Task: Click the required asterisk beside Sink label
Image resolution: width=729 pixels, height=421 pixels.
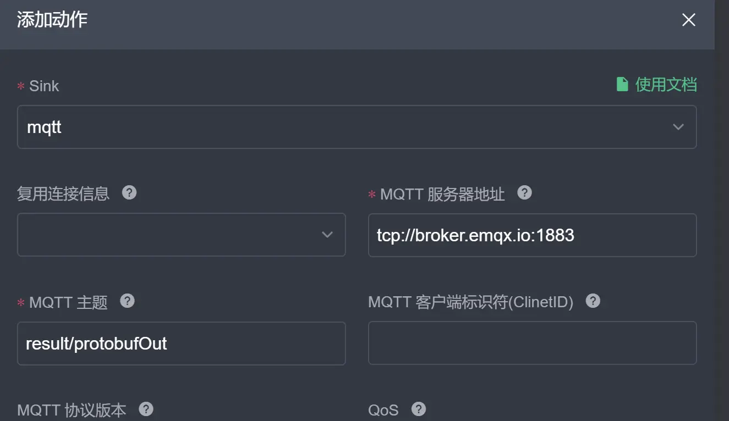Action: click(x=21, y=86)
